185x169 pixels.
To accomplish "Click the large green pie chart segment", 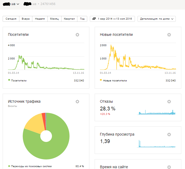I will (x=50, y=149).
